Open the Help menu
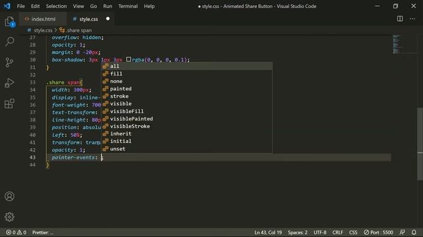 click(x=149, y=6)
